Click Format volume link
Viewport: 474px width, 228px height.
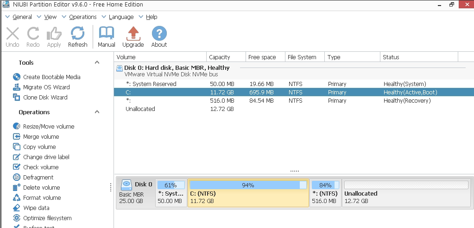(42, 198)
